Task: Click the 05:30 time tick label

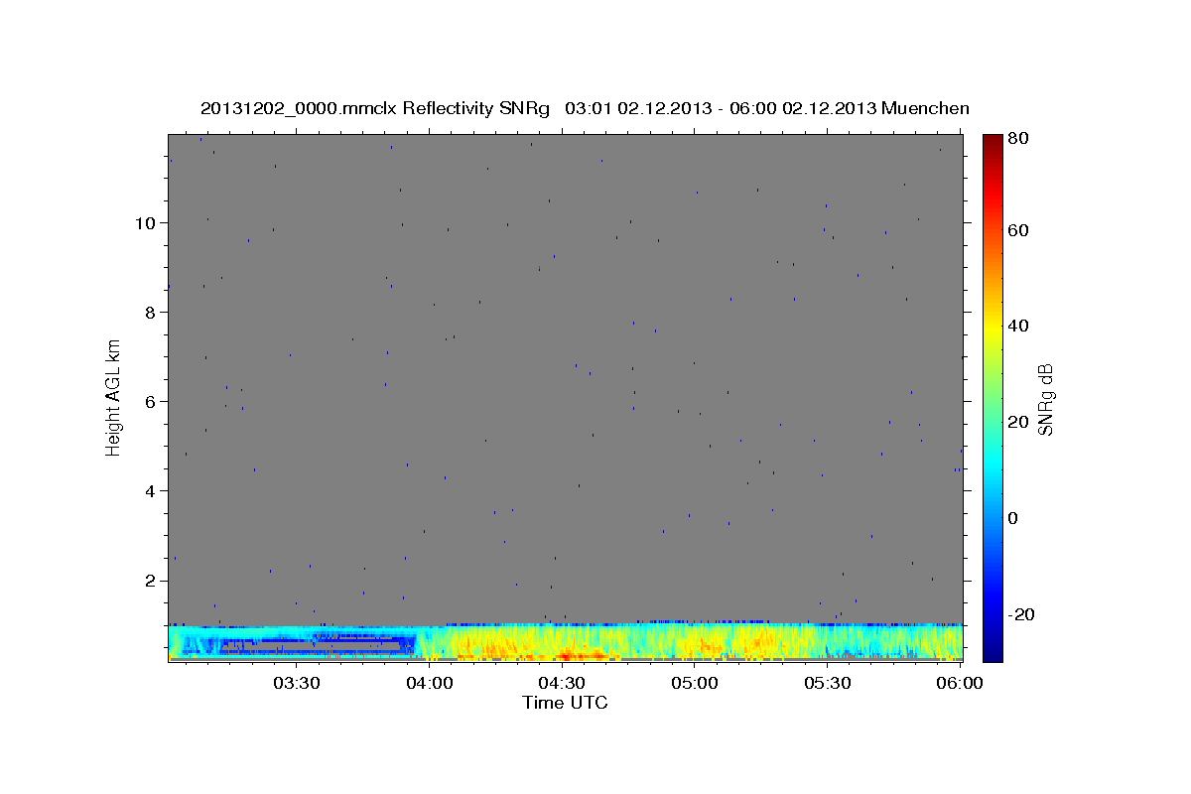Action: click(x=828, y=683)
